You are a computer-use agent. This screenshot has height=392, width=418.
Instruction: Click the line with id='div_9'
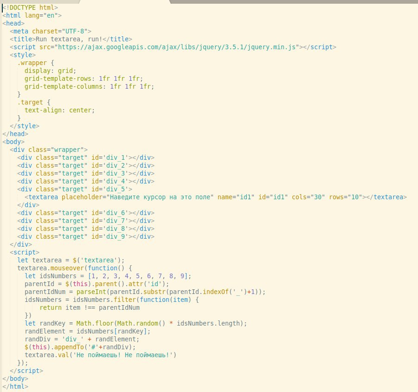click(x=86, y=237)
